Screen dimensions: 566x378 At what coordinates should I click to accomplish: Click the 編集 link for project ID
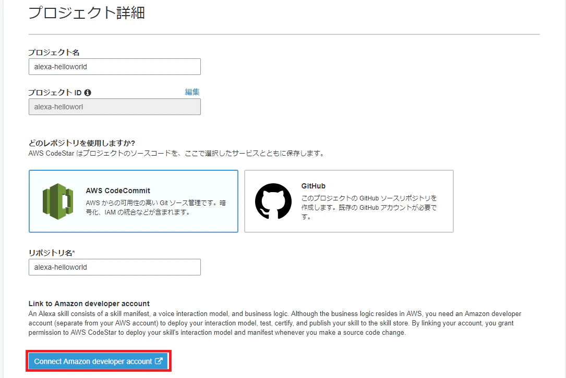192,92
